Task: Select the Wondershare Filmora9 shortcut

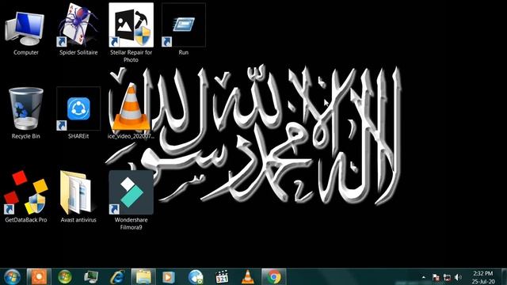Action: 131,192
